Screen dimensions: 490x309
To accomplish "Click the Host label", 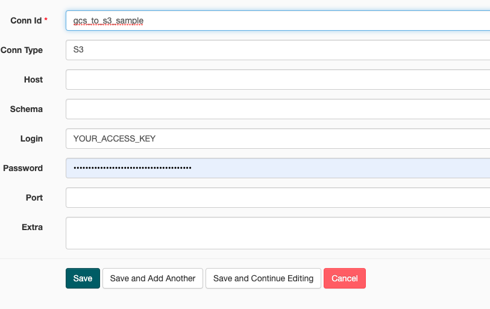I will point(33,80).
